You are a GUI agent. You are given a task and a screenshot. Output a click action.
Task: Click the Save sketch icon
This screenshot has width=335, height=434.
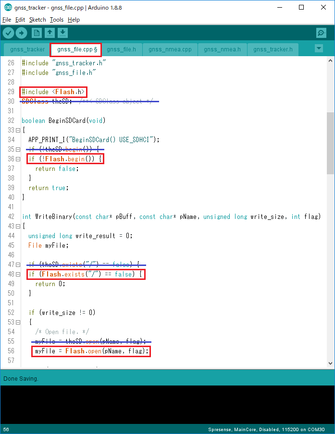point(63,33)
